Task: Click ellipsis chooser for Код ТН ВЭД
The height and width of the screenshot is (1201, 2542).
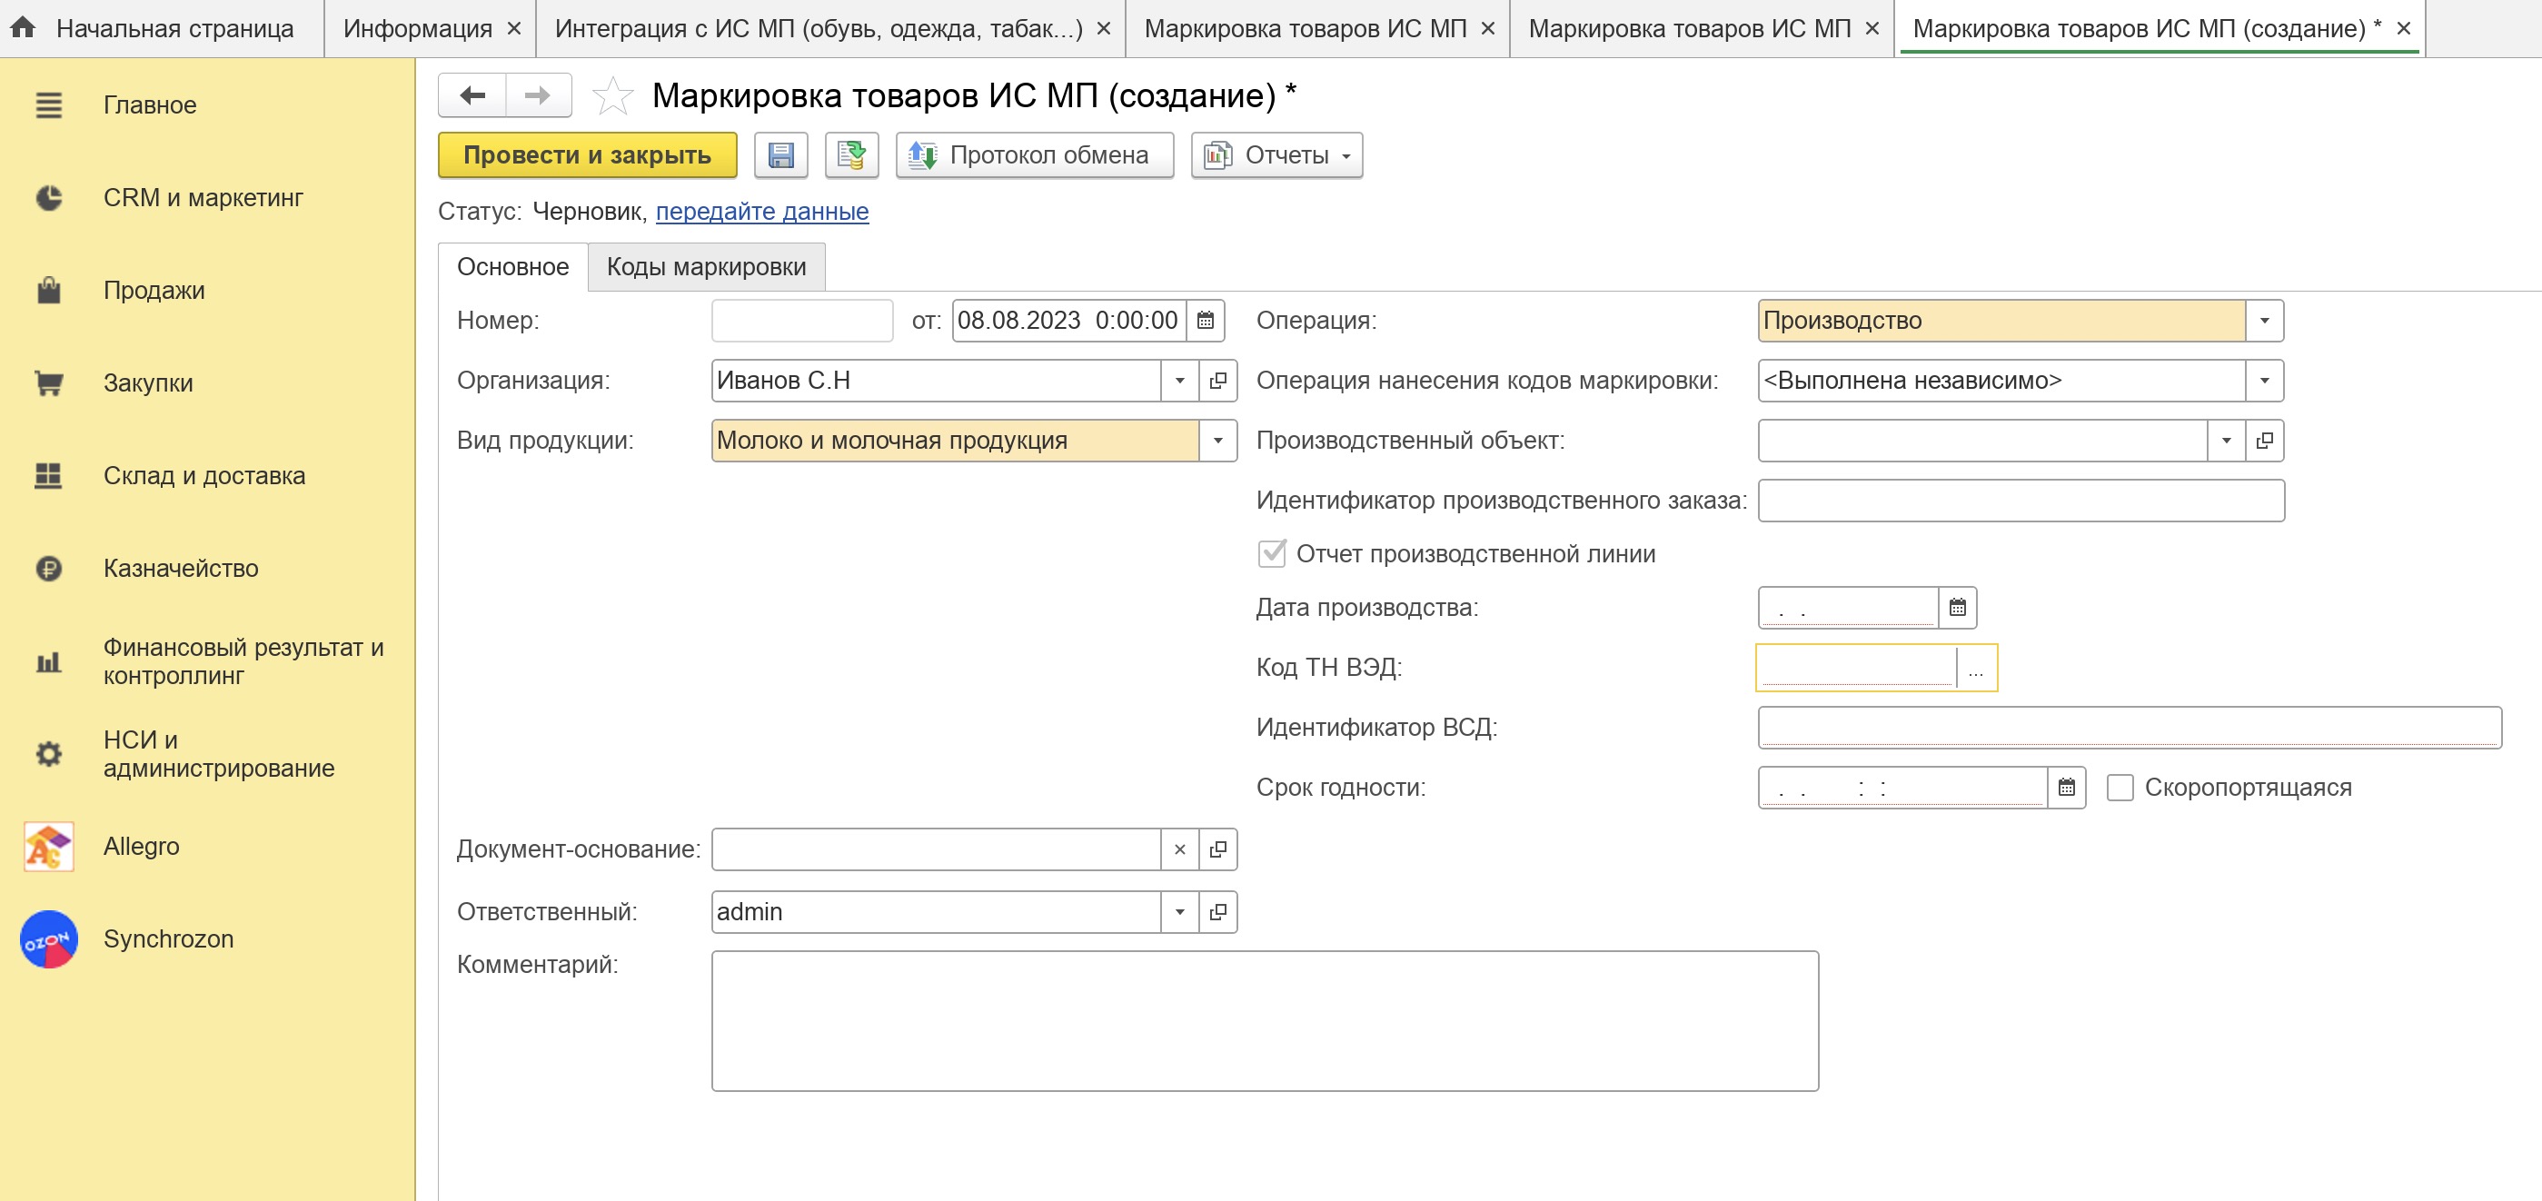Action: point(1976,668)
